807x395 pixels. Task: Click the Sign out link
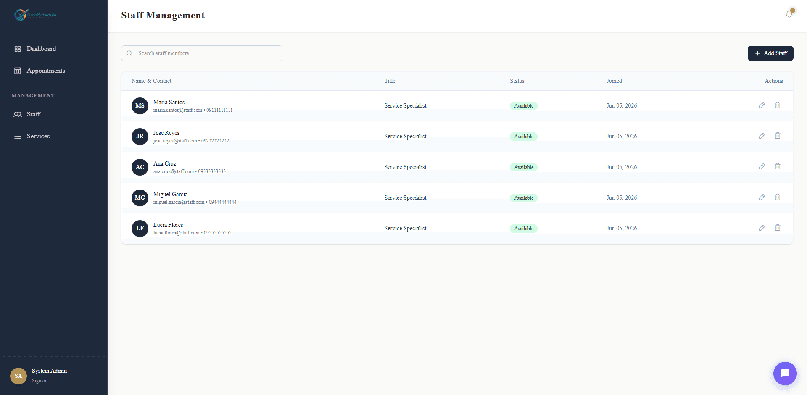40,381
